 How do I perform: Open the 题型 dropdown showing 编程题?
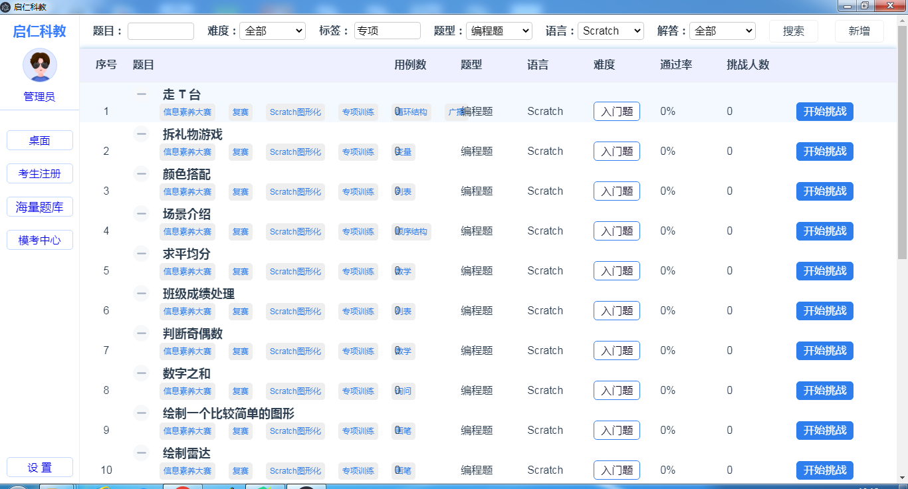(499, 31)
